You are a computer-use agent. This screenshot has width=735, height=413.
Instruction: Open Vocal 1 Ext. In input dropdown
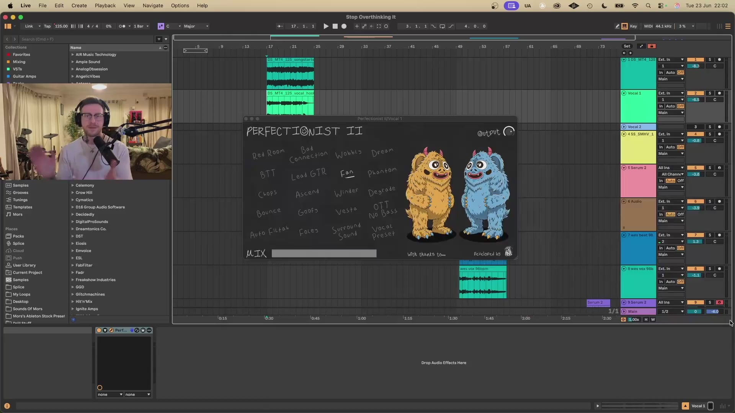coord(671,93)
